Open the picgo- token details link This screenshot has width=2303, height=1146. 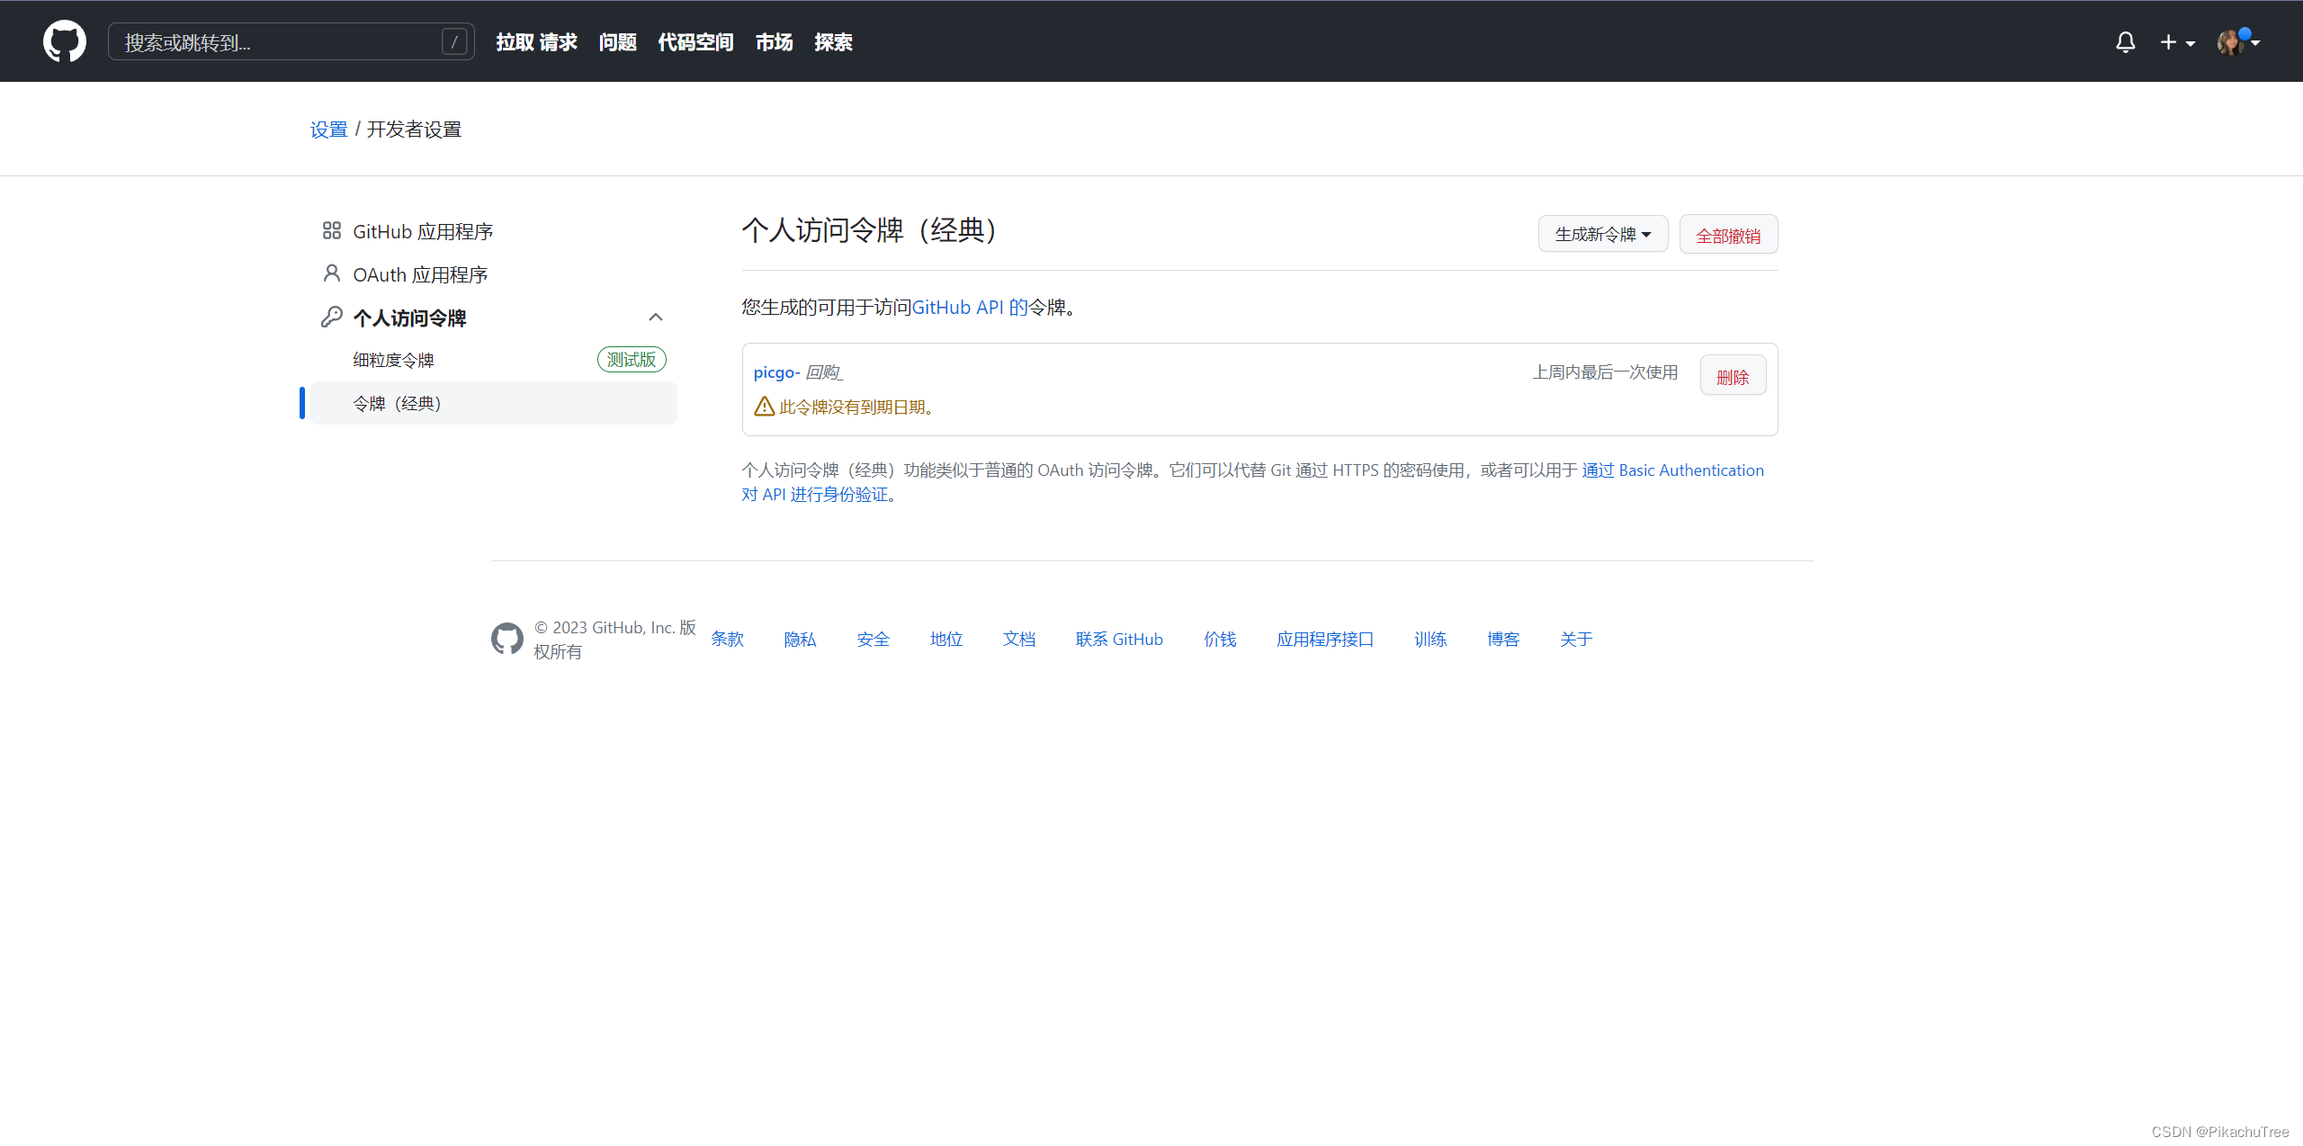(775, 372)
